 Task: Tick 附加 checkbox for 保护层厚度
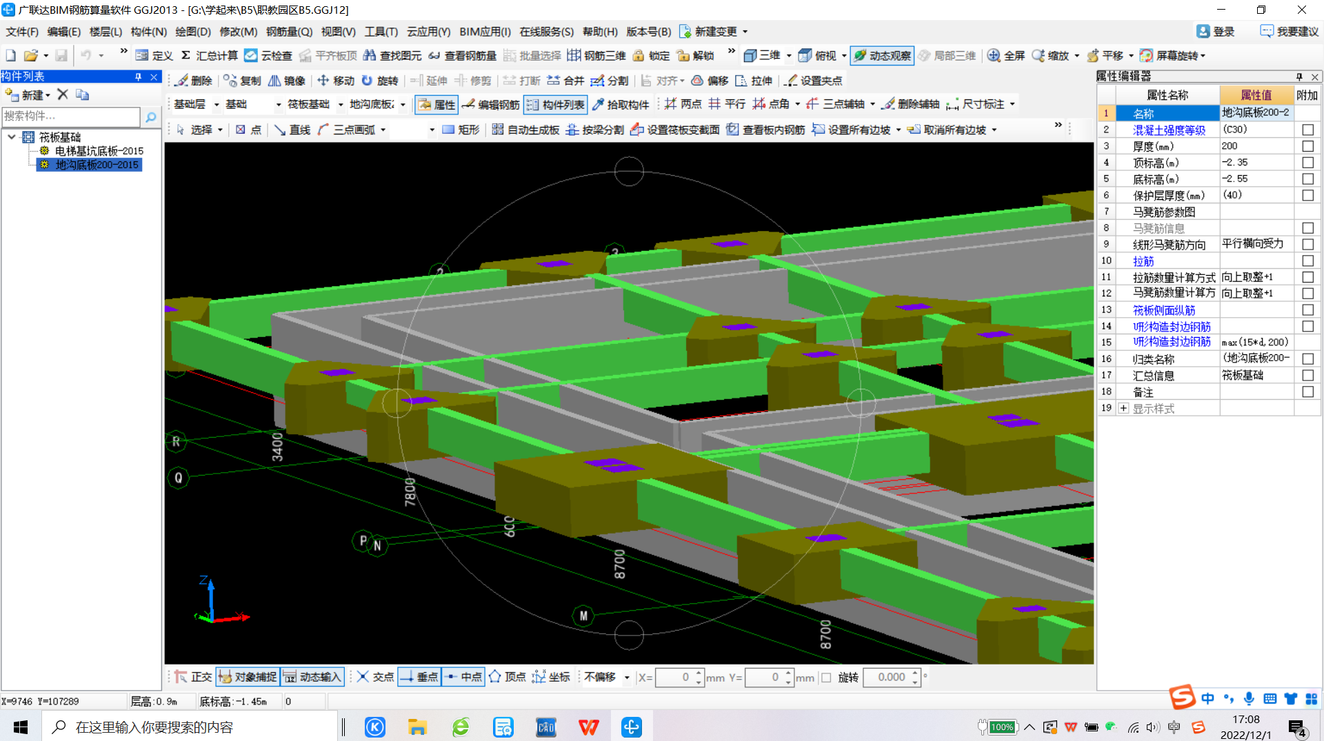click(1307, 196)
